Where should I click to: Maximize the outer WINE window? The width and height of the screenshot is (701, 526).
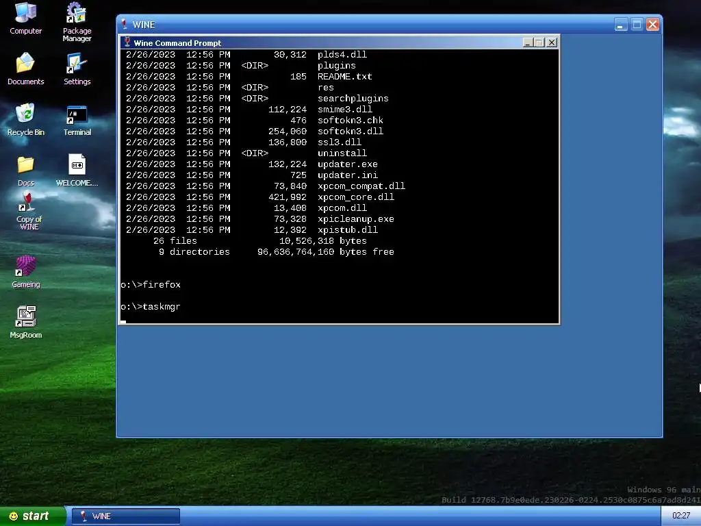click(637, 25)
